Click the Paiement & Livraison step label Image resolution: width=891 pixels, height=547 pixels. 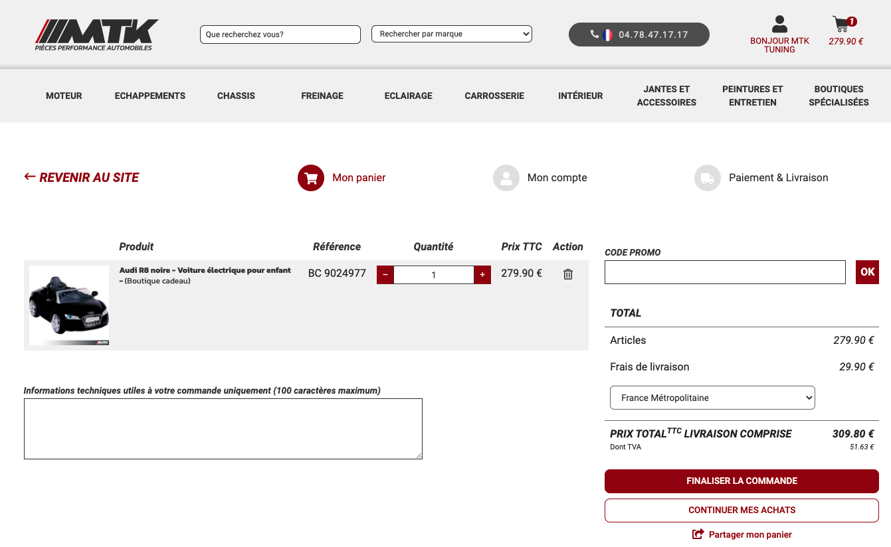click(x=779, y=178)
